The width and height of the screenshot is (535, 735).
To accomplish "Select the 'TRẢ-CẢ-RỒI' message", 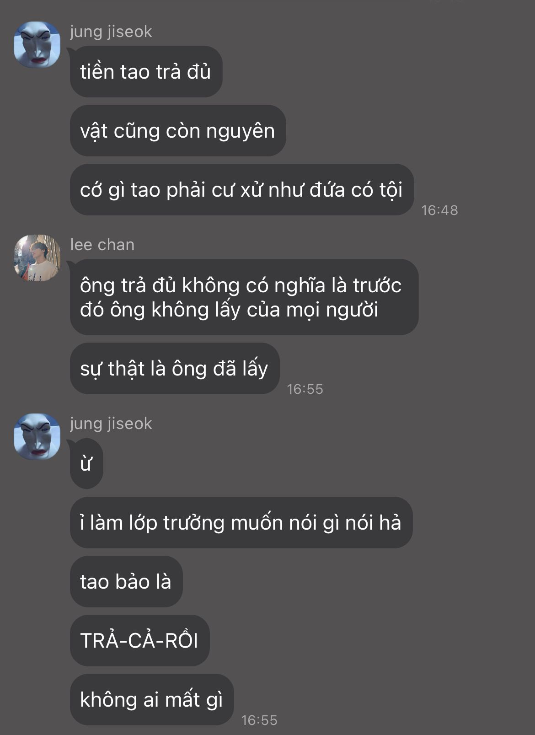I will [139, 640].
